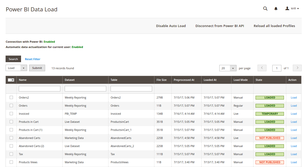Click the Submit button

(x=37, y=68)
